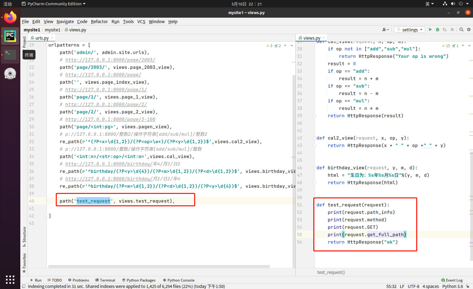Open the Help menu
Viewport: 473px width, 289px height.
click(173, 21)
